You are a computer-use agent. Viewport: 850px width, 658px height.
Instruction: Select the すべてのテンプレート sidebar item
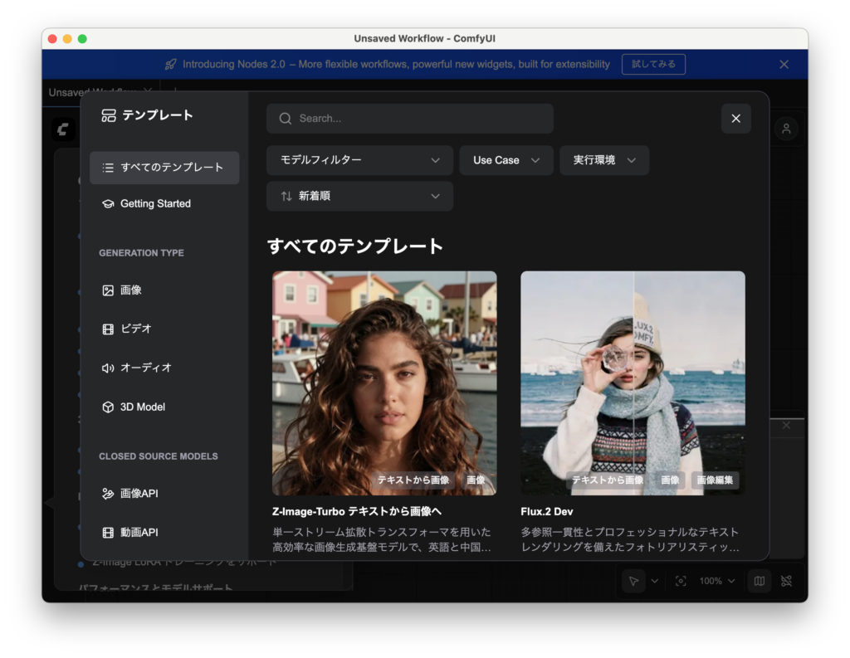[x=164, y=168]
